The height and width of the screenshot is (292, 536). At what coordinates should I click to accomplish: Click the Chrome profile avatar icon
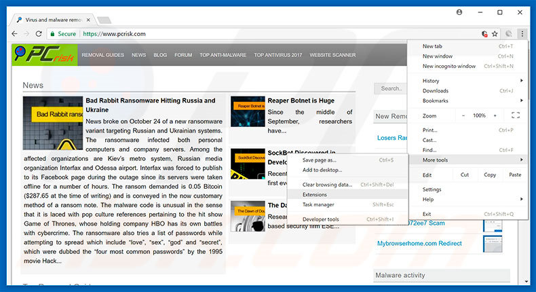coord(459,12)
